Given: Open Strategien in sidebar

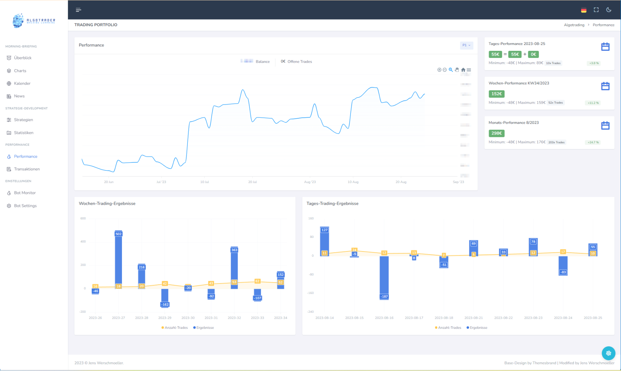Looking at the screenshot, I should 23,120.
